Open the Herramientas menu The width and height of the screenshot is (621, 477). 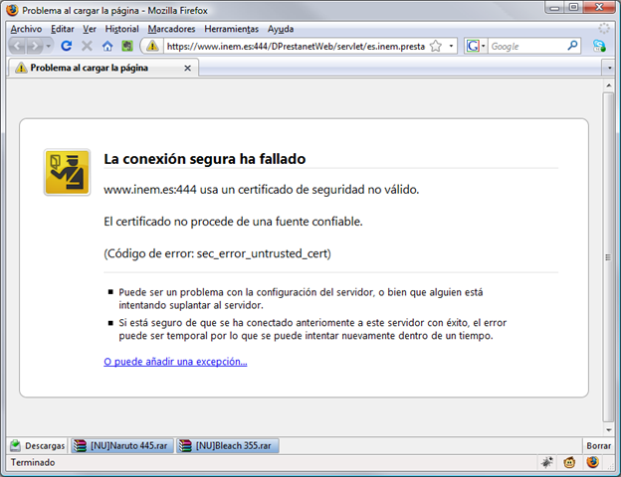click(x=231, y=29)
